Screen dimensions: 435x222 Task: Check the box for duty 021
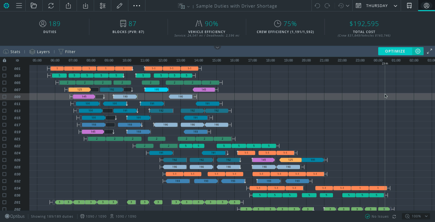click(4, 139)
